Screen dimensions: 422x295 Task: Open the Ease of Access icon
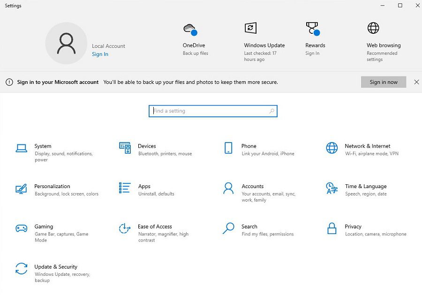(125, 228)
